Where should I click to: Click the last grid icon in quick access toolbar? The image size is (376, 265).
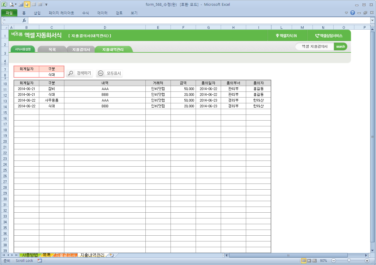point(40,4)
